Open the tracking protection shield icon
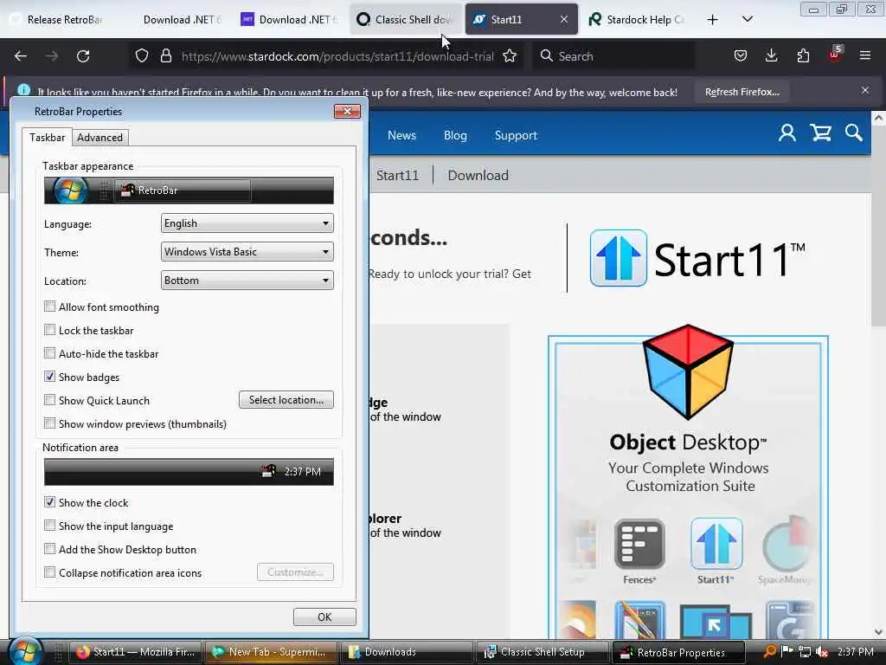The image size is (886, 665). 142,56
